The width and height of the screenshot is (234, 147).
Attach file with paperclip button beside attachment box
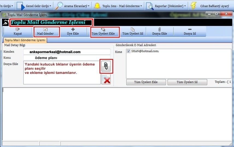[x=106, y=66]
